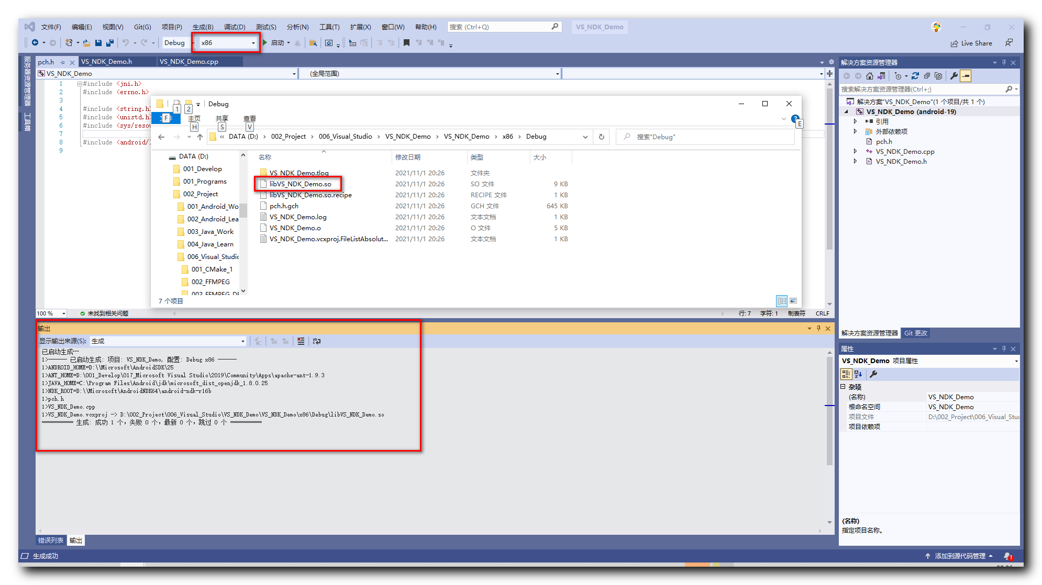Open the 工具(T) tools menu
The height and width of the screenshot is (585, 1042).
(329, 27)
